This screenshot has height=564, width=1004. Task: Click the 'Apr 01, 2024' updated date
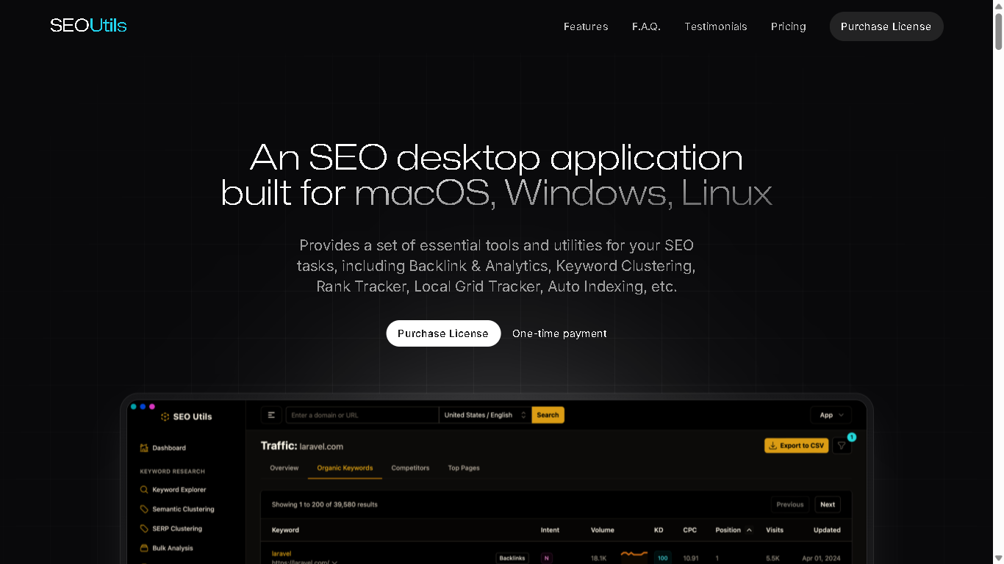(x=821, y=558)
